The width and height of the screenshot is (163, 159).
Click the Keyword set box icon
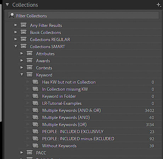tap(29, 74)
